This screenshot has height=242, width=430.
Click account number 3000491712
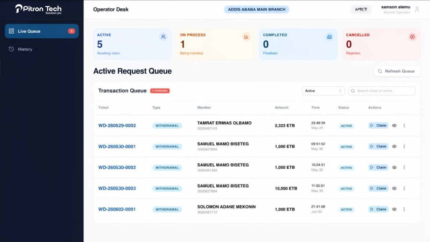point(207,212)
